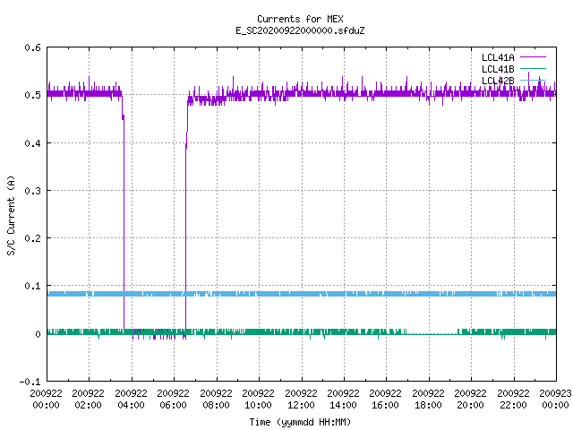Click the x-axis tick label 06:00
Screen dimensions: 573x430
tap(173, 405)
